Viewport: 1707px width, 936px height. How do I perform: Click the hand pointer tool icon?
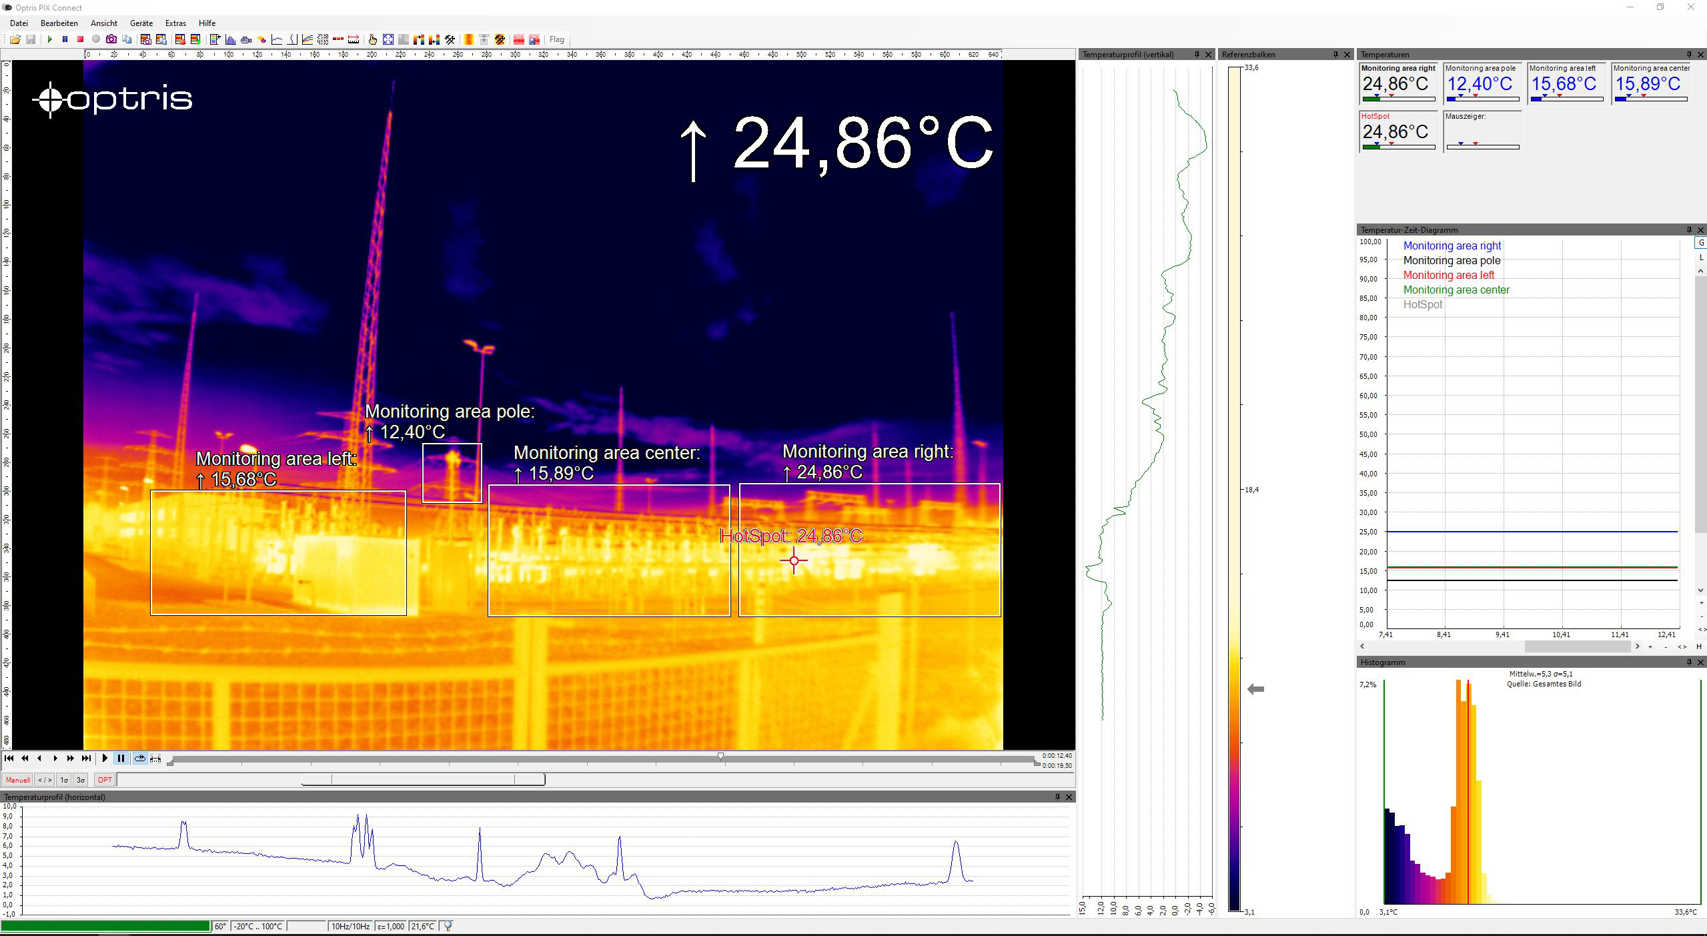[373, 39]
